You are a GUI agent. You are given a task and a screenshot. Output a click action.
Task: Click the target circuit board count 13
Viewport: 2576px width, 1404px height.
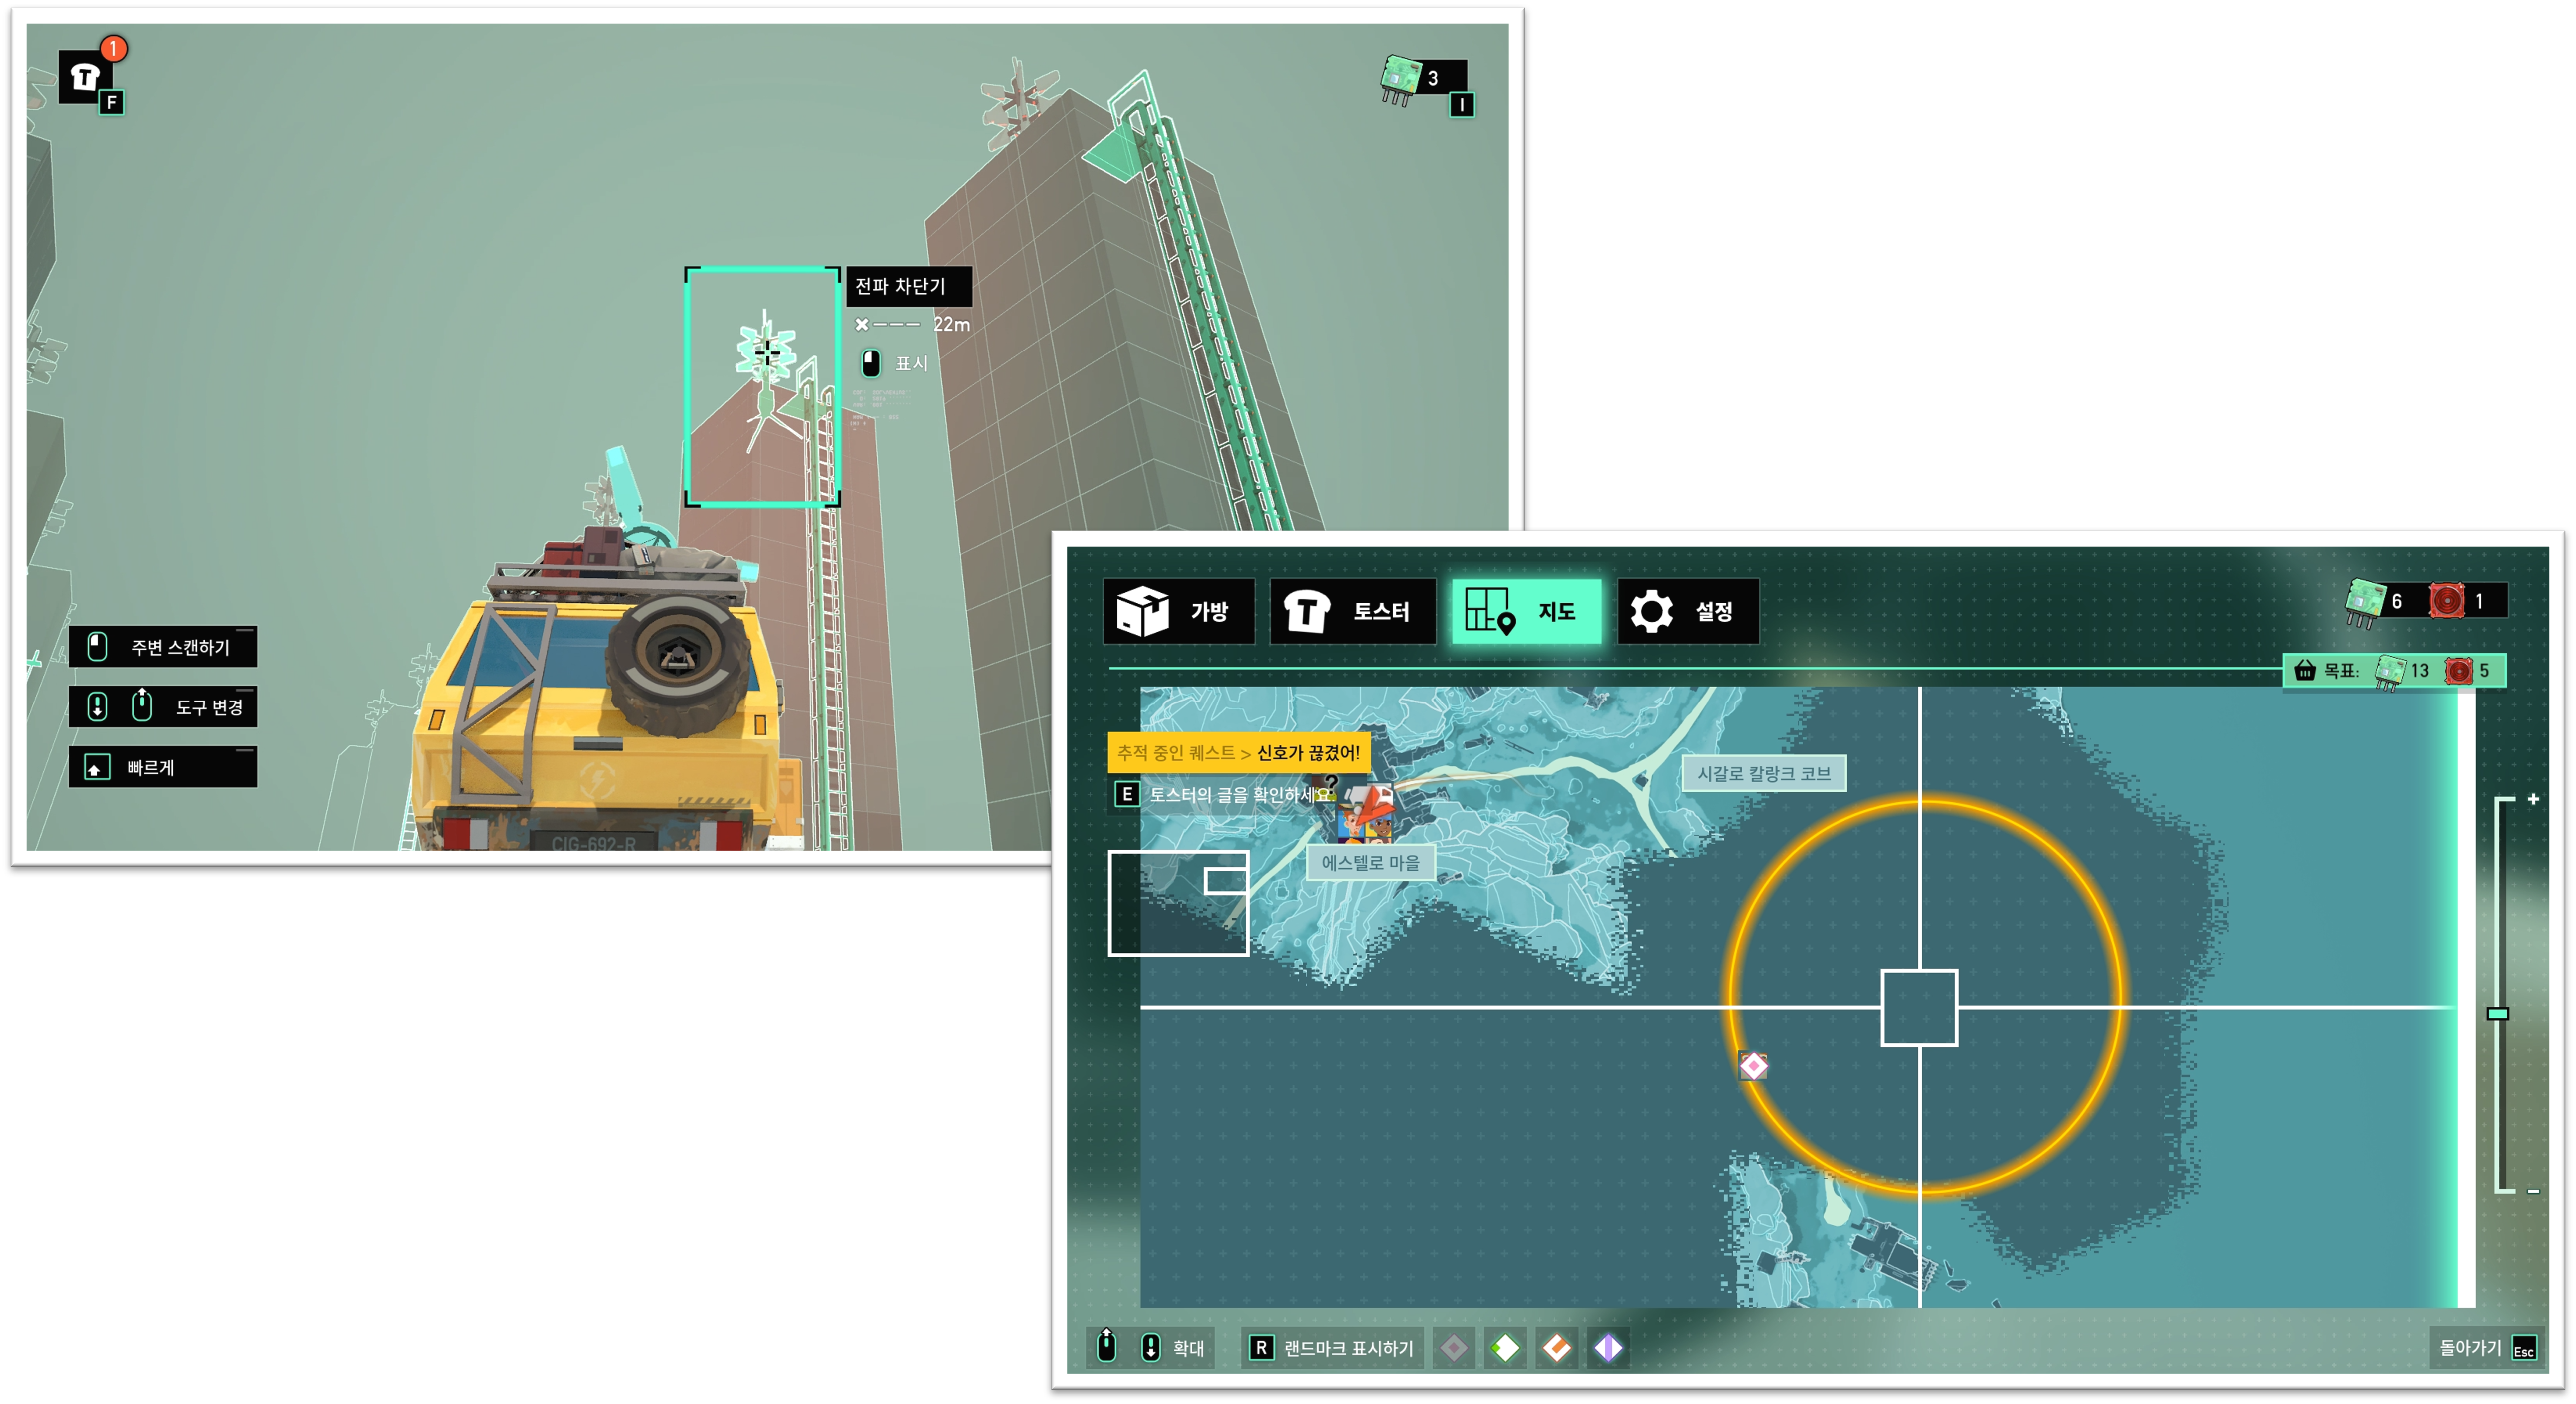click(2403, 671)
